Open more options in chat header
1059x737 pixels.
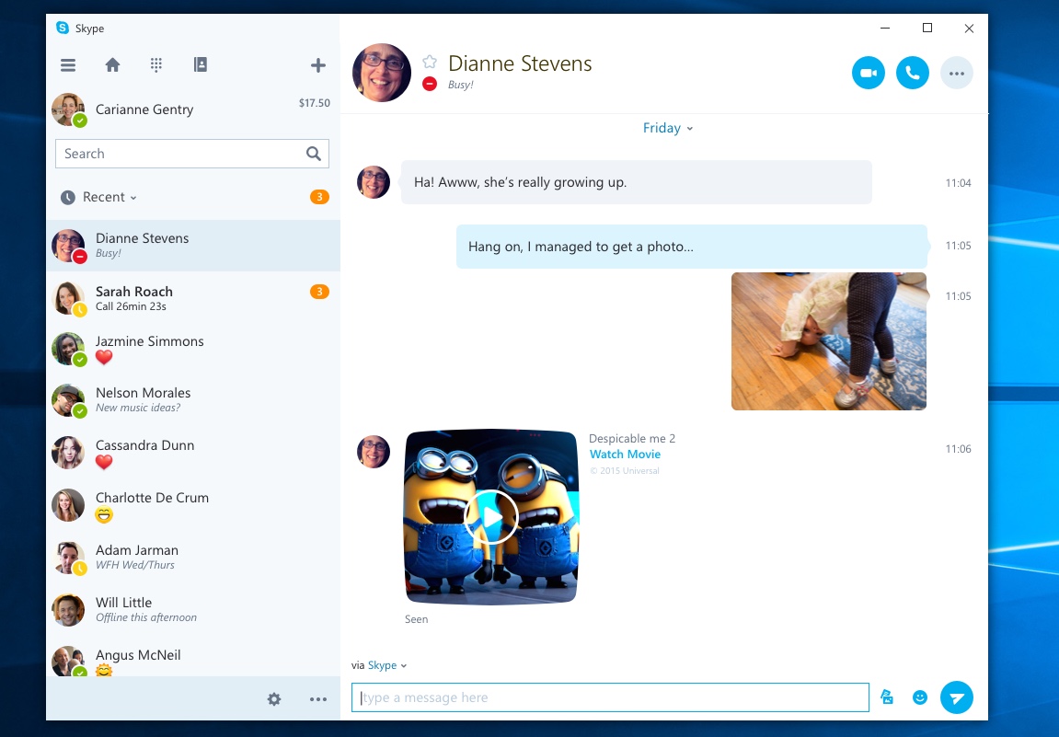[956, 73]
